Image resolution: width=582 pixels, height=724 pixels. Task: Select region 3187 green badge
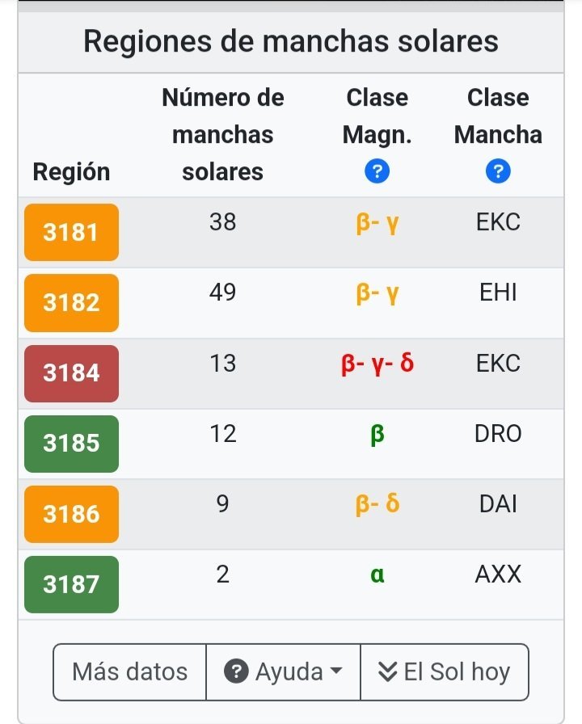click(71, 584)
